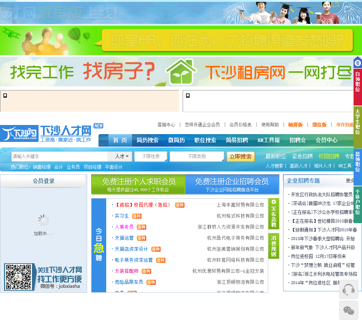Open 会员中心 in the navigation bar
Viewport: 362px width, 329px height.
tap(326, 140)
